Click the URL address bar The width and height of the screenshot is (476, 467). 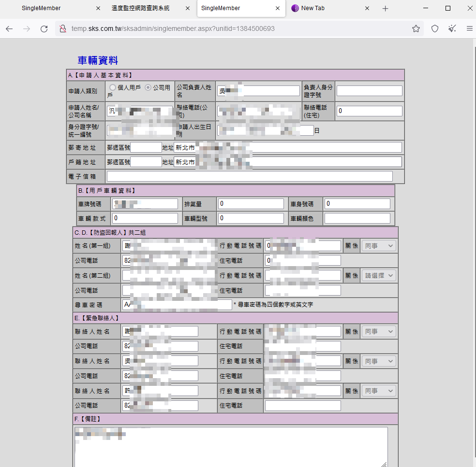coord(237,28)
